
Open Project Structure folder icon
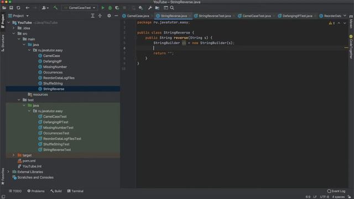(x=157, y=8)
